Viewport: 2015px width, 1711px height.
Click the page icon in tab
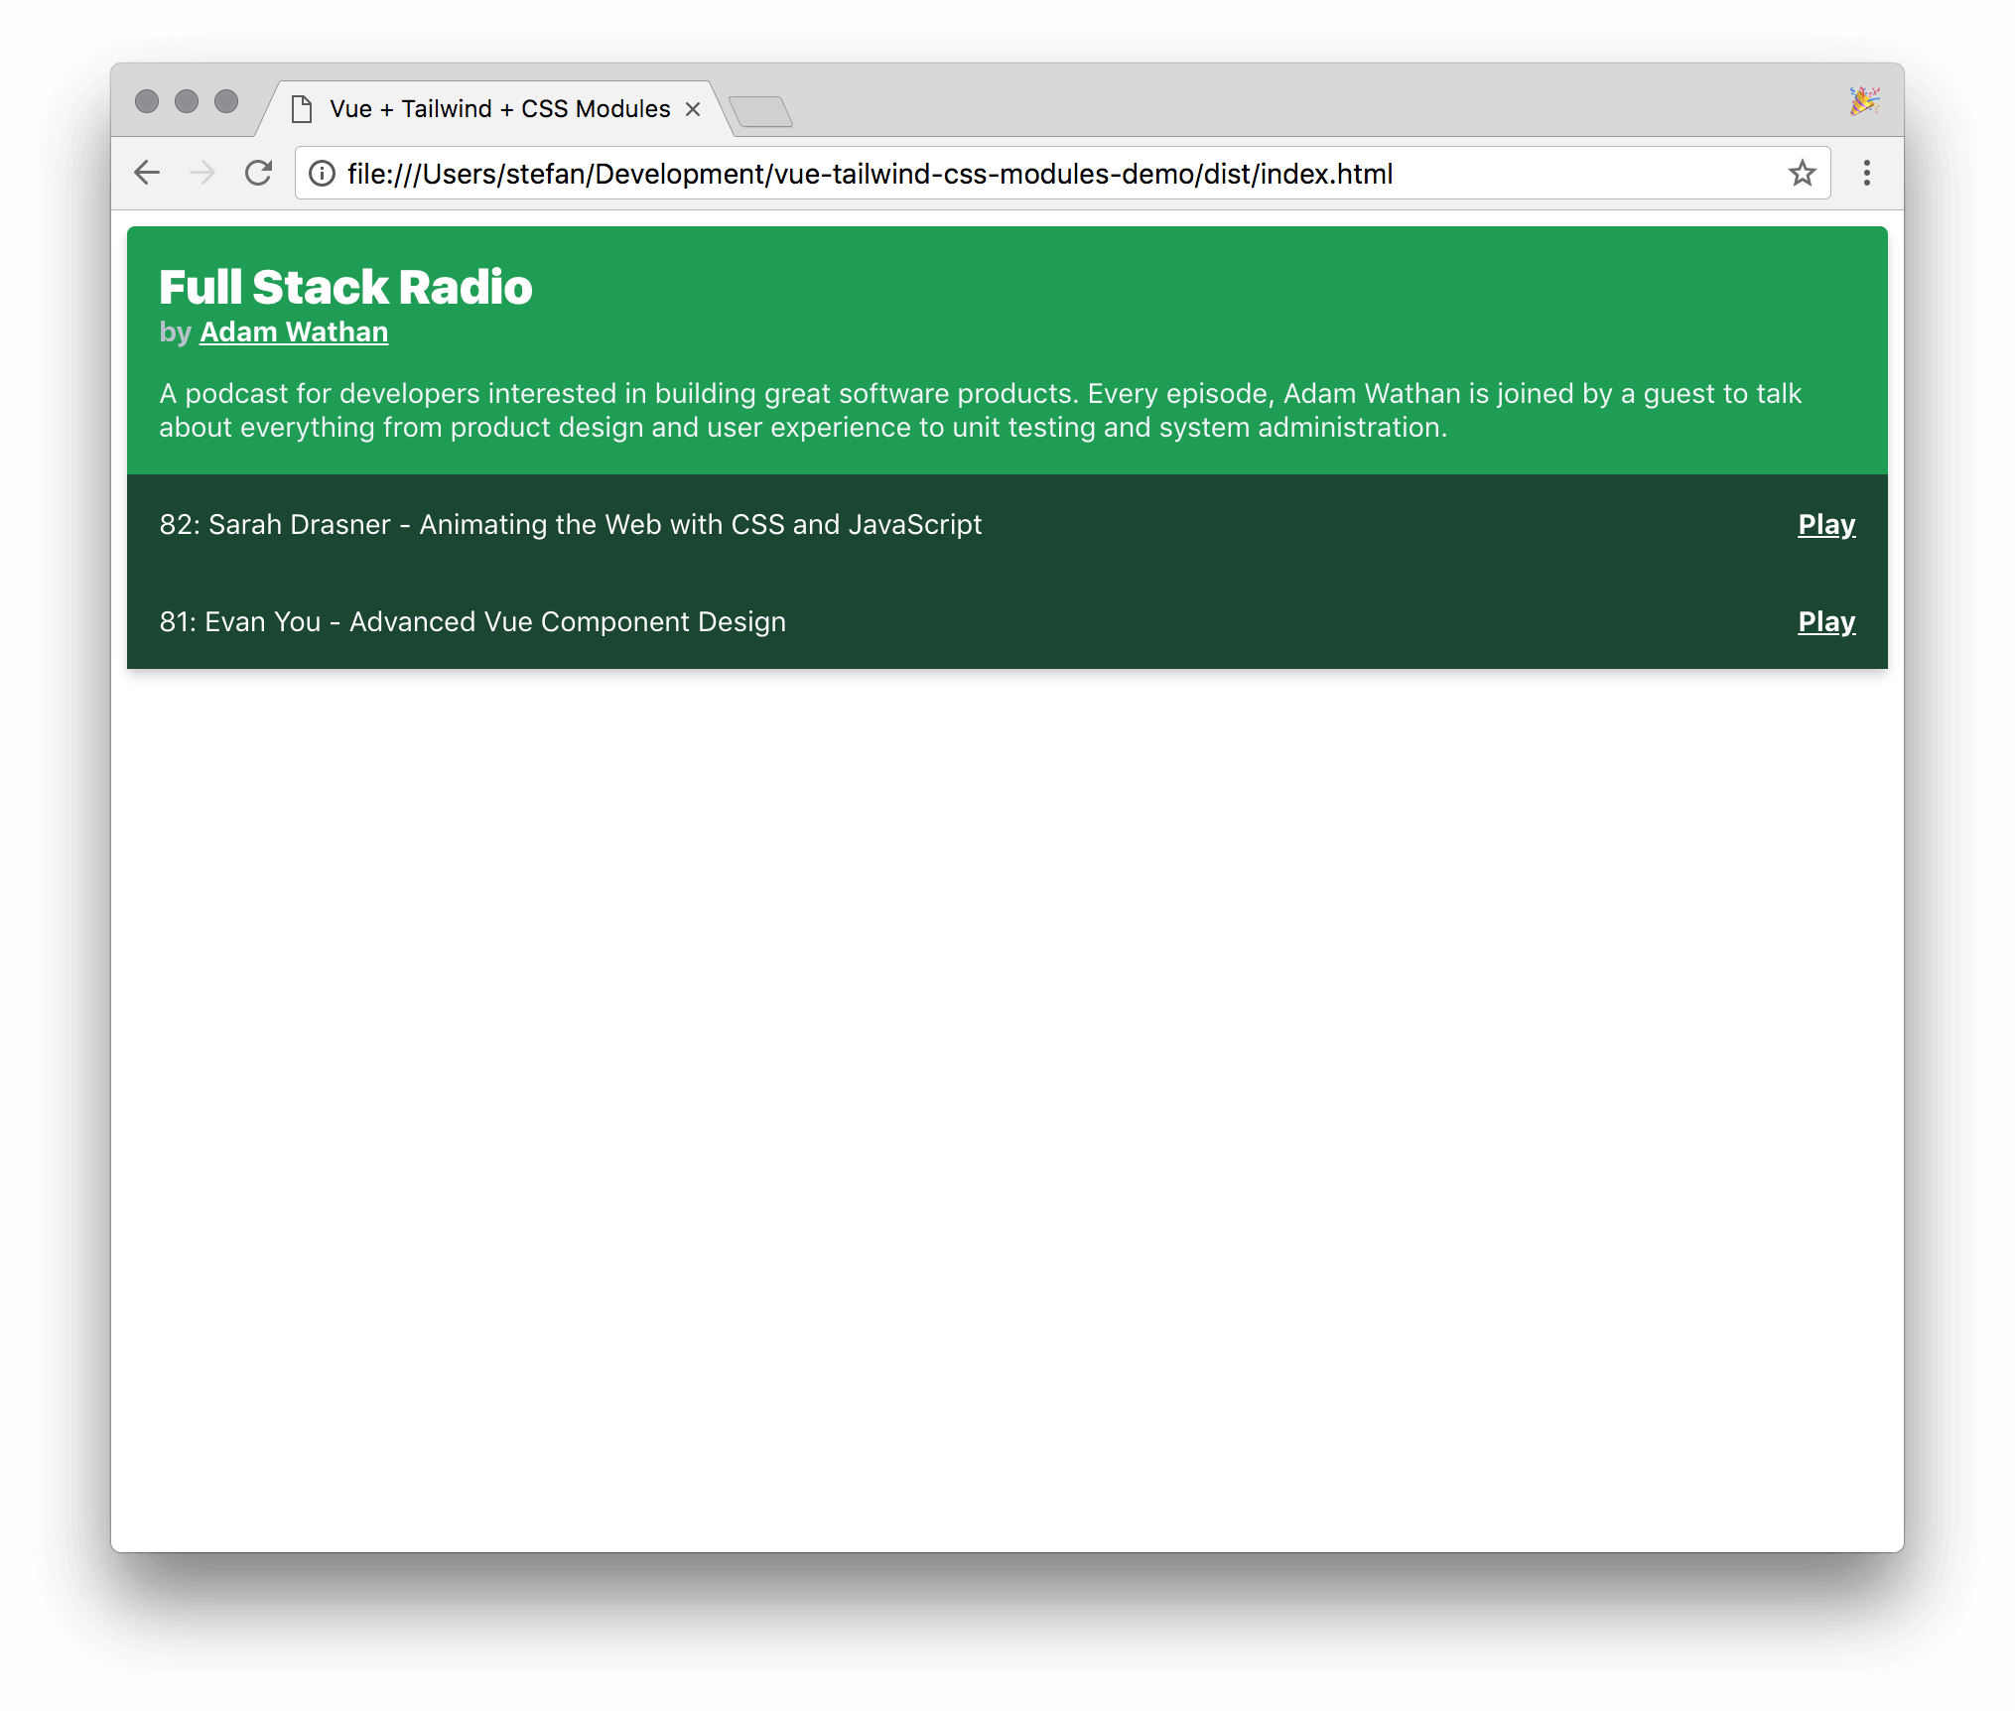click(x=302, y=109)
